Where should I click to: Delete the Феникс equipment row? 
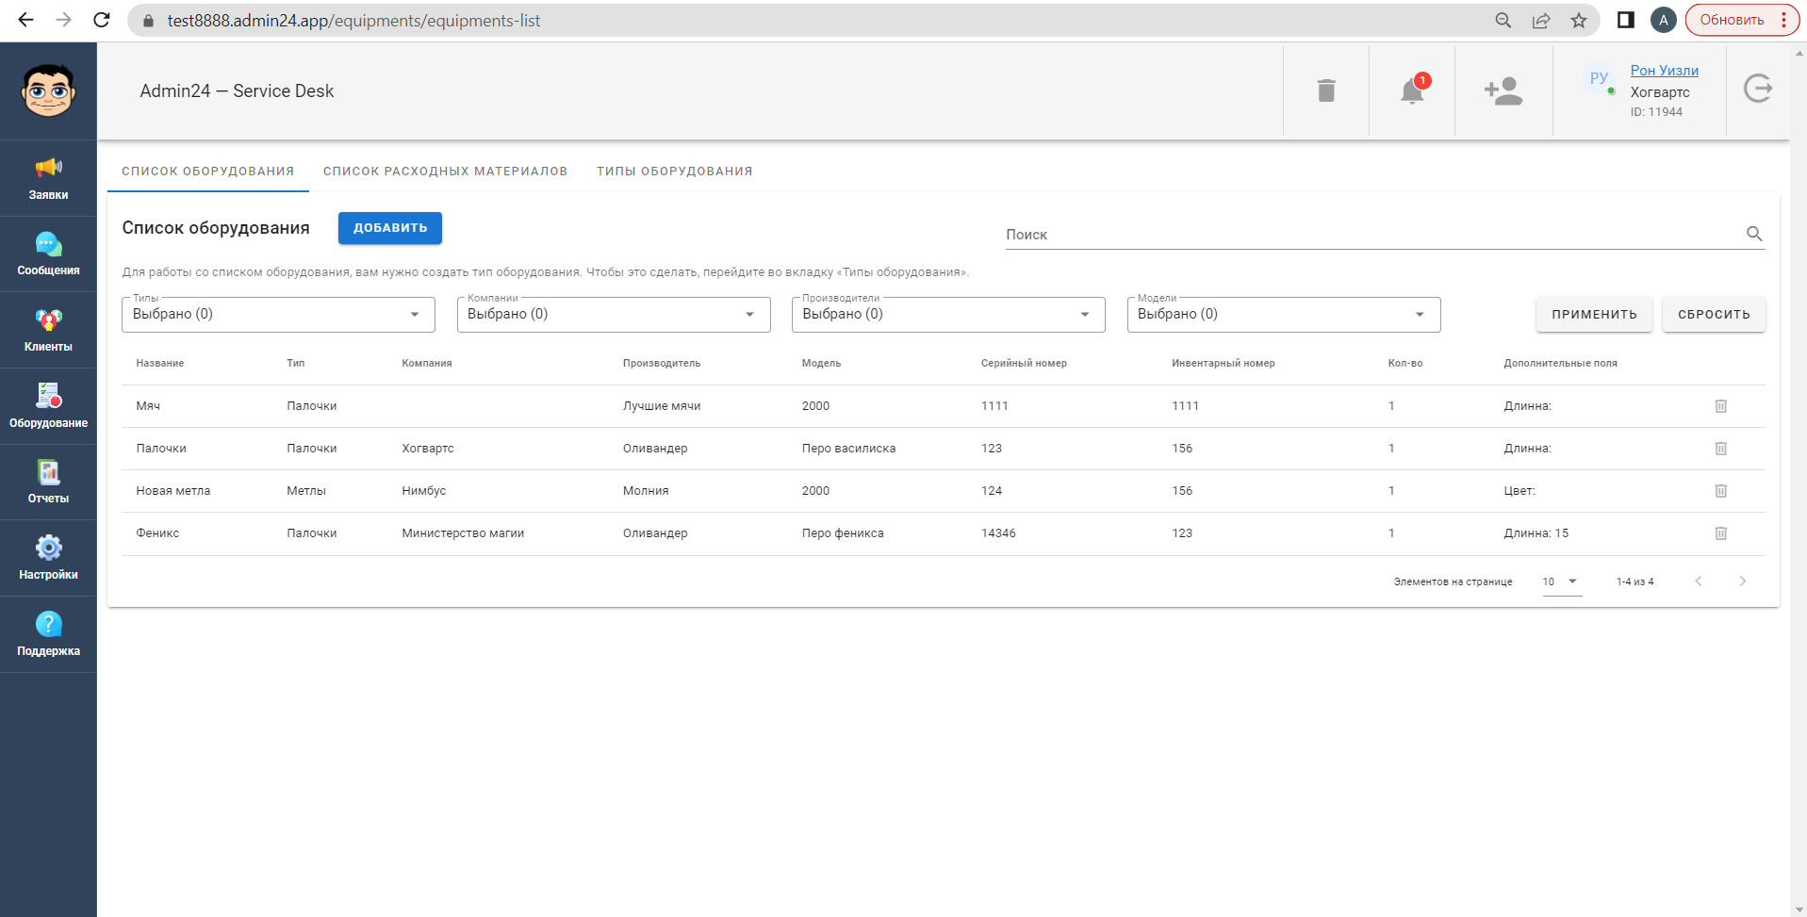[1720, 533]
